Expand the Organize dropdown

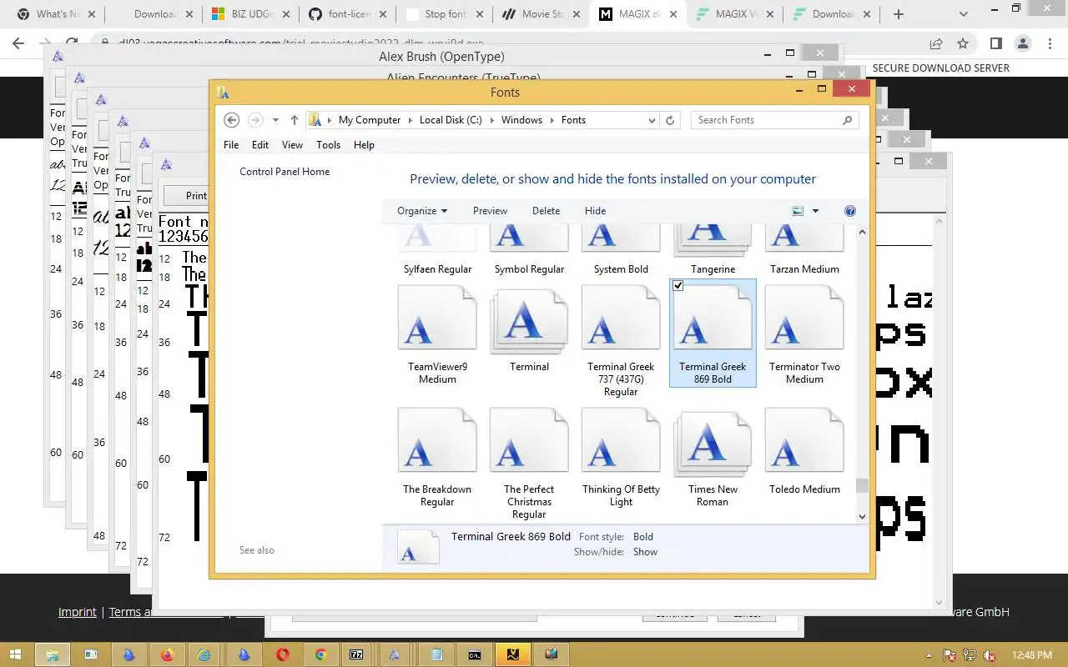(422, 211)
